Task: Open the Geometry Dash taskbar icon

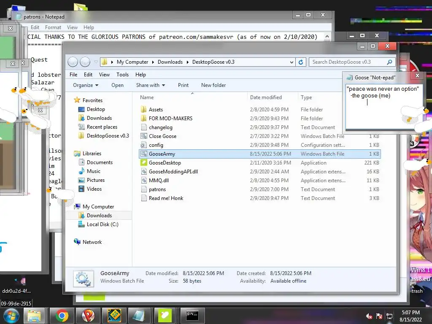Action: [114, 316]
